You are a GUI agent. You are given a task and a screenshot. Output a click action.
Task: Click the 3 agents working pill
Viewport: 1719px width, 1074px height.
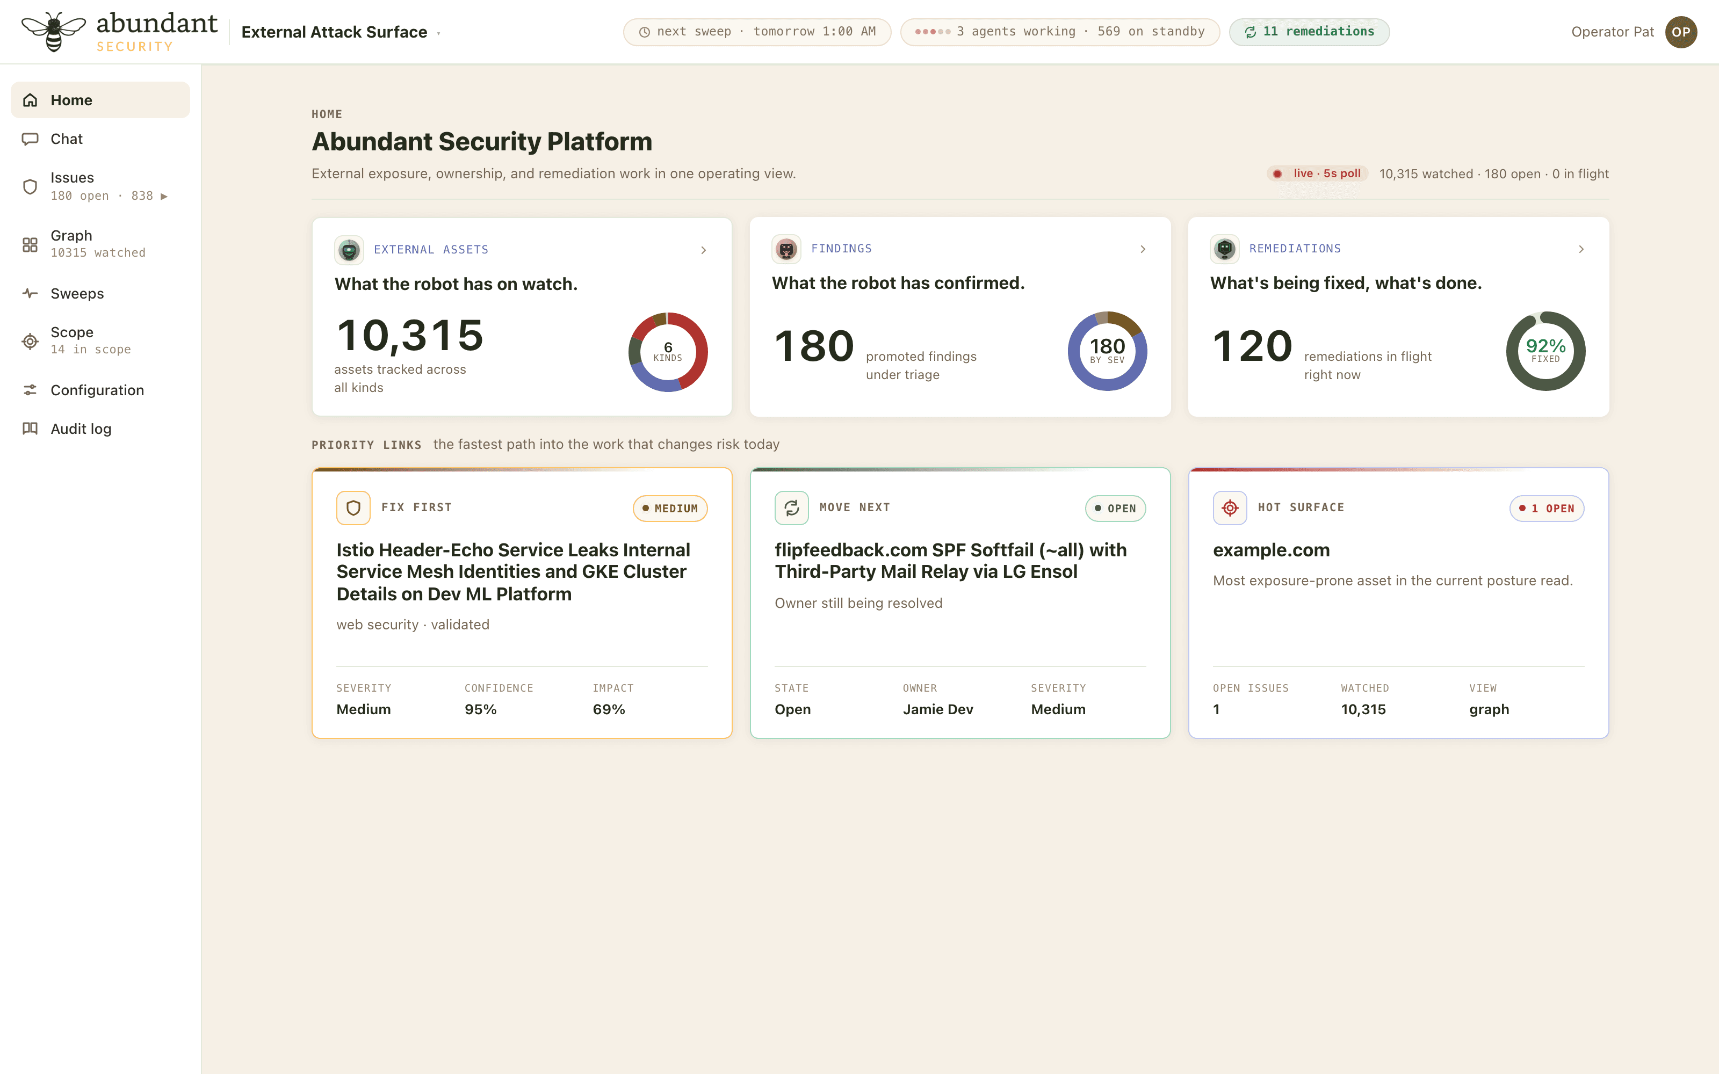tap(1060, 32)
